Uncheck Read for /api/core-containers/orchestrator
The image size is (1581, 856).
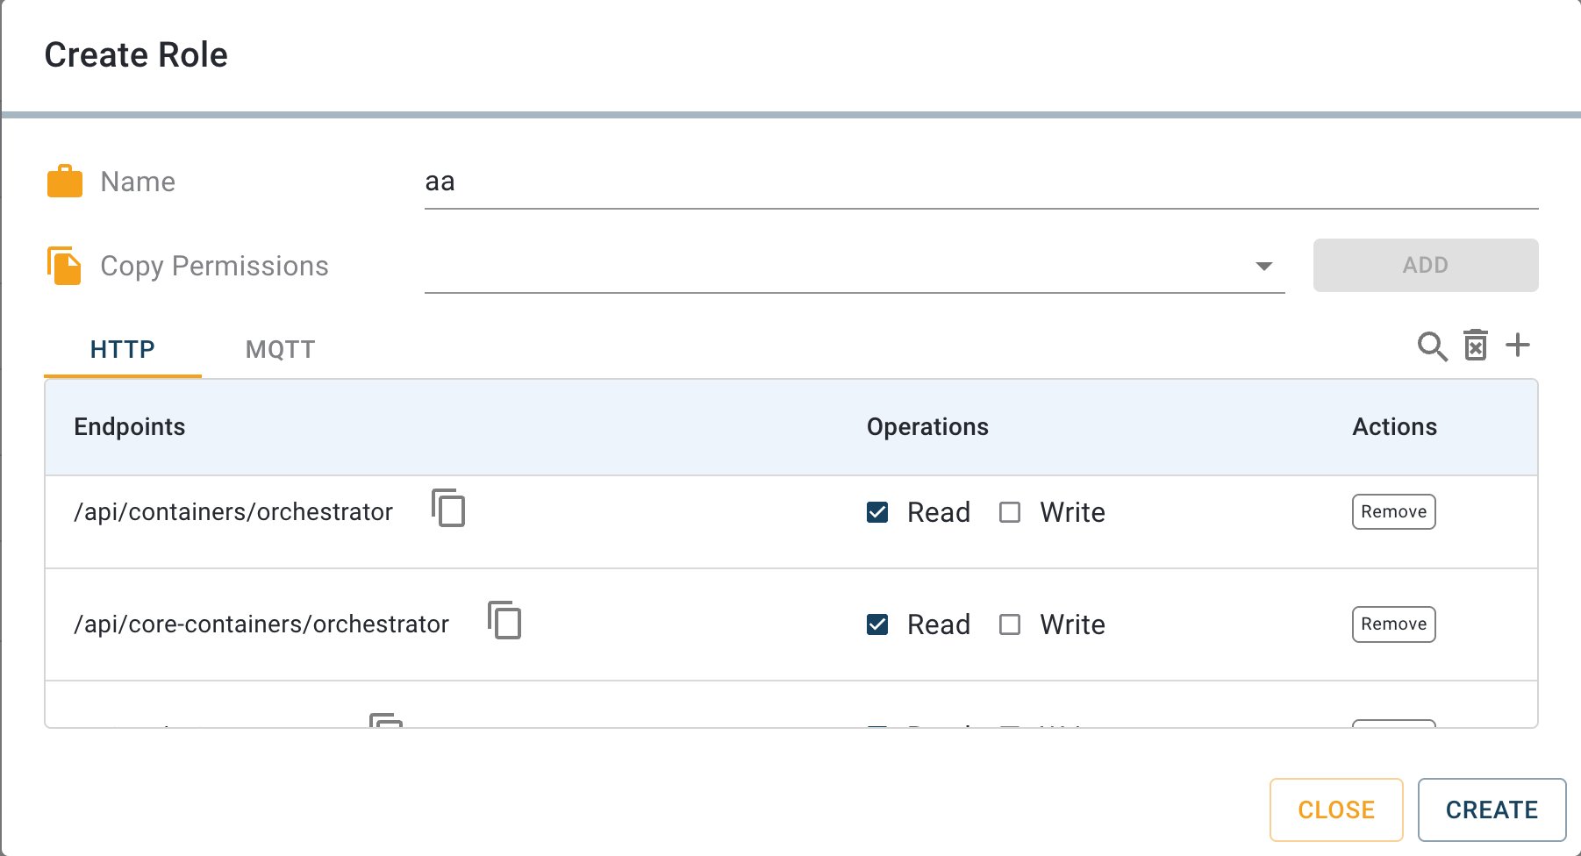coord(877,624)
